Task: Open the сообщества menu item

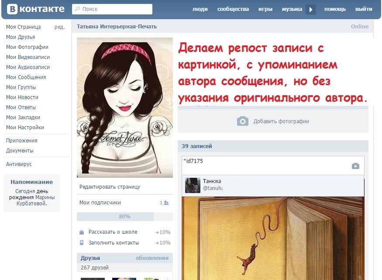Action: (233, 9)
